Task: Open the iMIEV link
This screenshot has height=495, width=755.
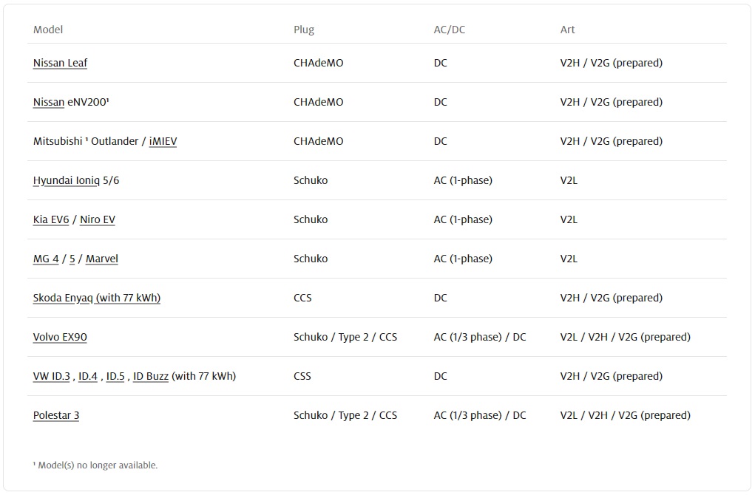Action: (x=163, y=141)
